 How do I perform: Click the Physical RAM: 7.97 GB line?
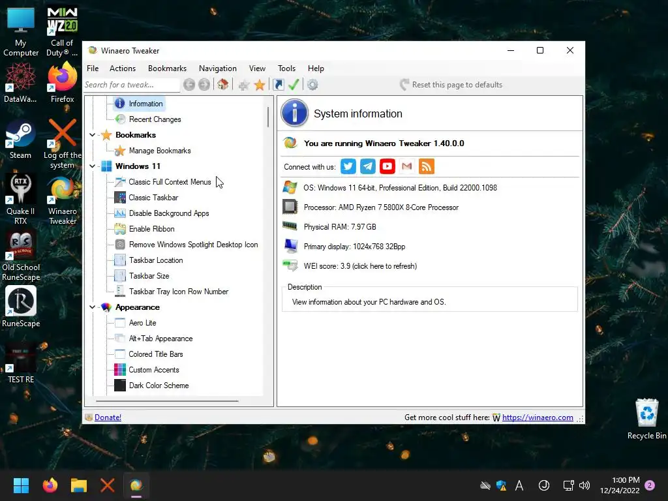coord(339,227)
